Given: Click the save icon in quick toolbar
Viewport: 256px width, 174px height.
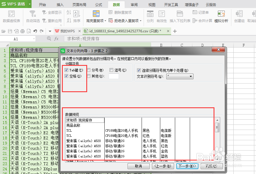Looking at the screenshot, I should (x=10, y=31).
